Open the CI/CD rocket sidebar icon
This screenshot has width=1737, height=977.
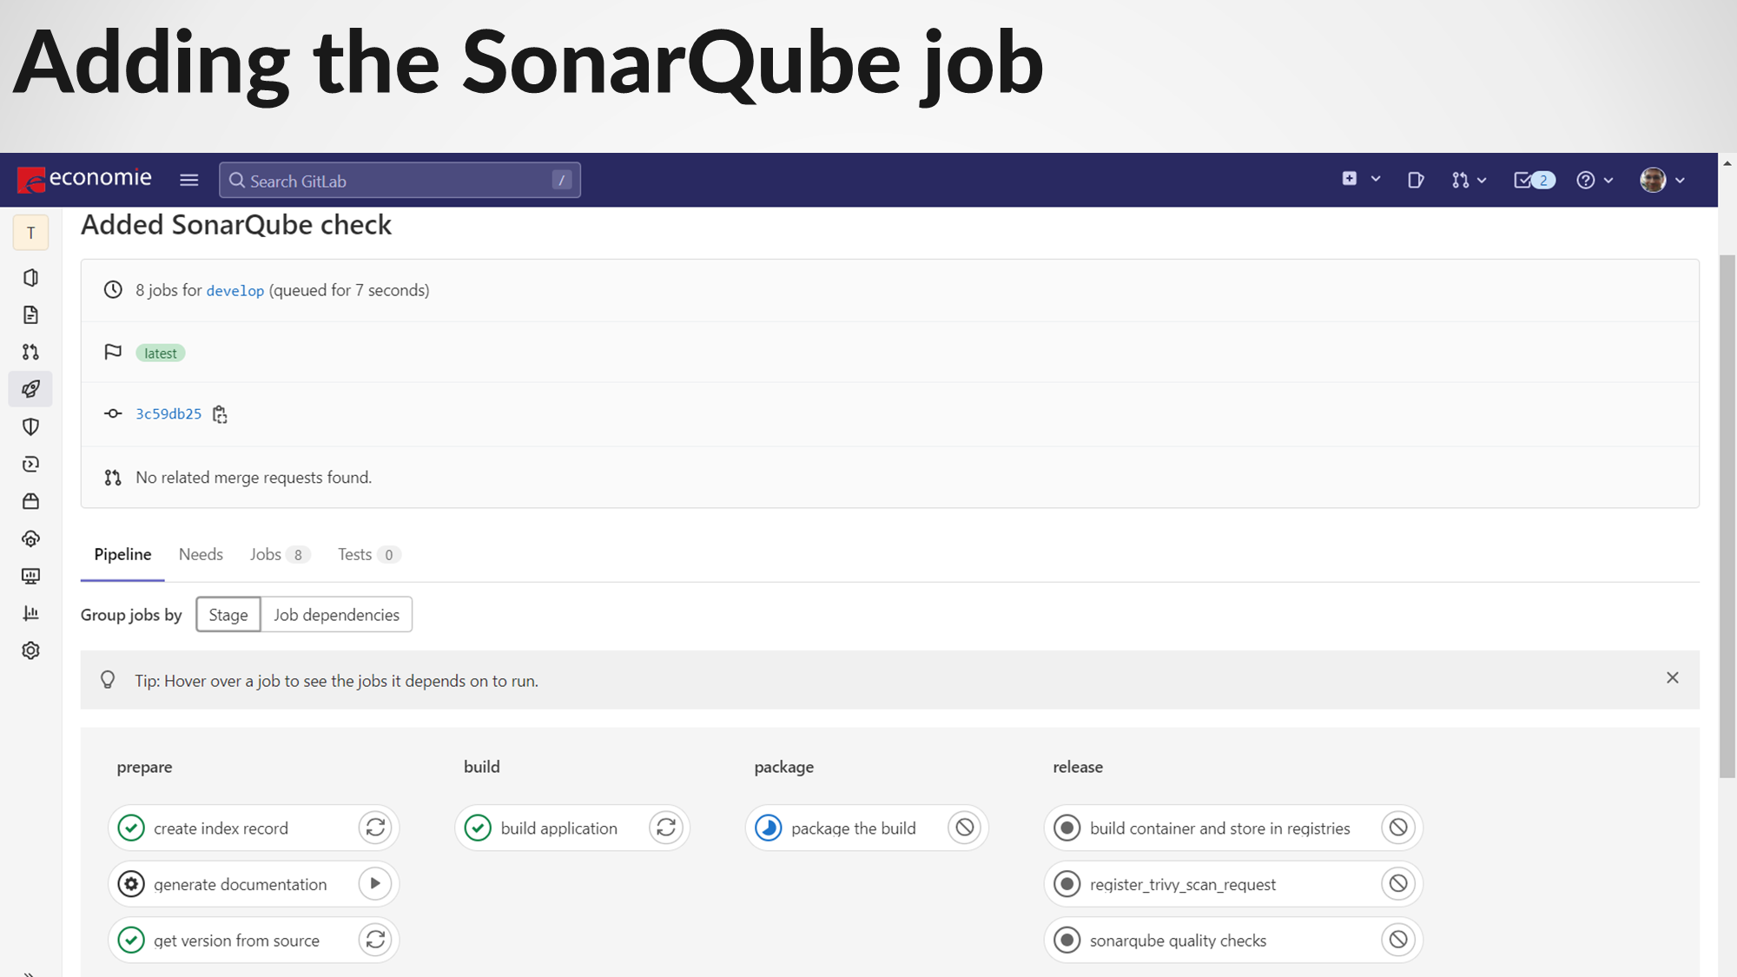[x=30, y=389]
